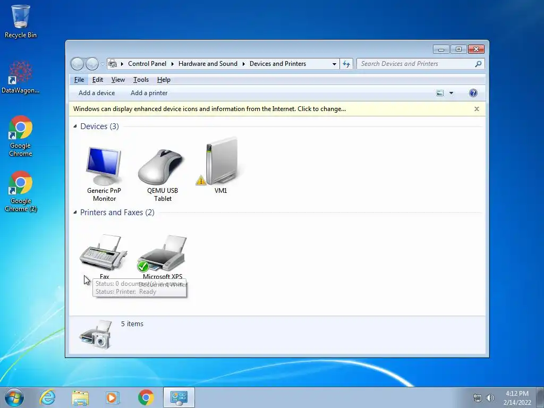Open Windows Explorer from the taskbar
Screen dimensions: 544x408
(80, 397)
